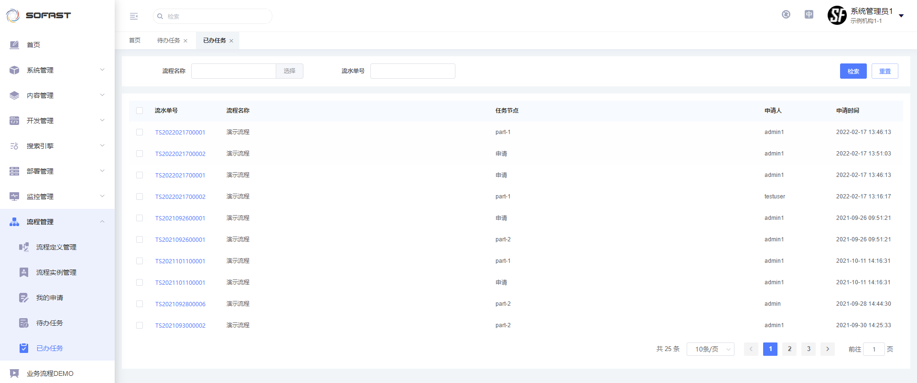Open the 10条/页 page size dropdown
The image size is (917, 383).
point(710,349)
